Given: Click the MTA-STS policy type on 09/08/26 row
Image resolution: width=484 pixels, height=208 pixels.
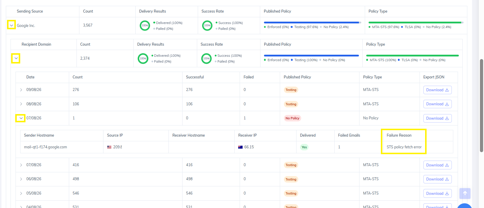Looking at the screenshot, I should 371,90.
